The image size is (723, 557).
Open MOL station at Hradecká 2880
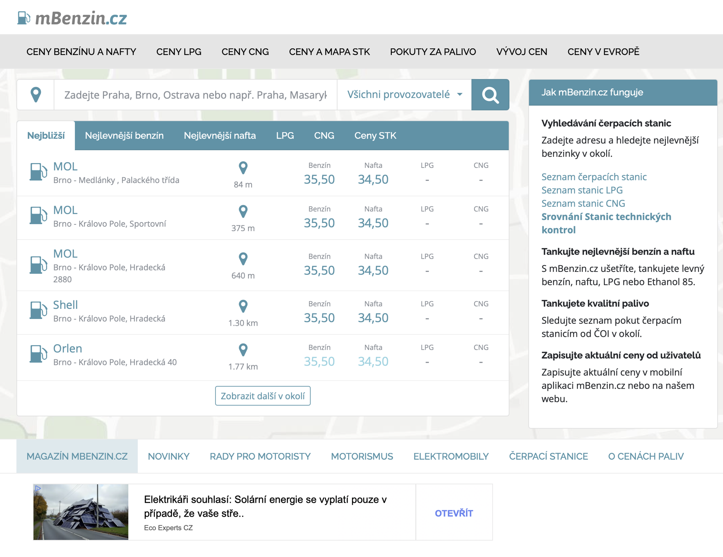click(x=65, y=254)
